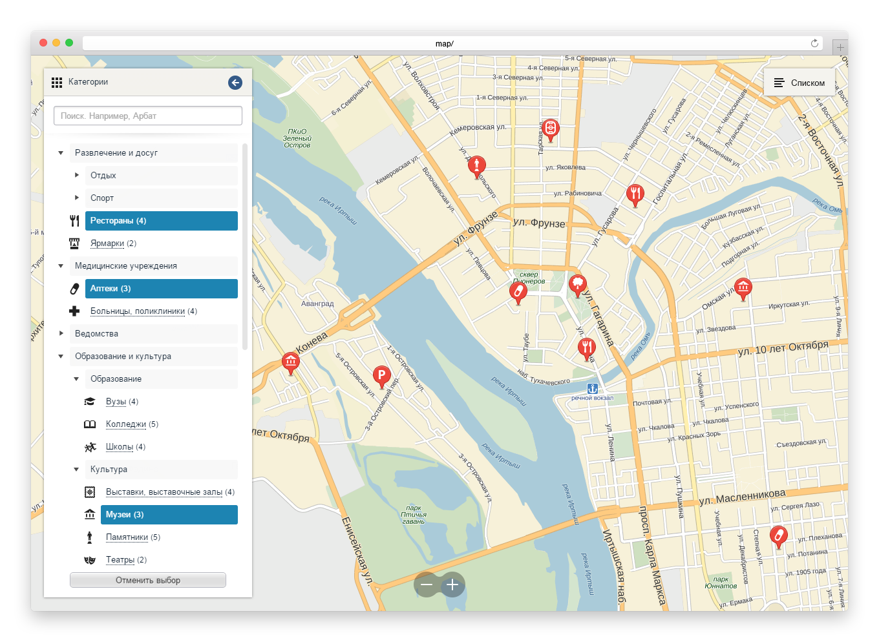Zoom out the map with minus button
The image size is (879, 642).
pyautogui.click(x=427, y=585)
